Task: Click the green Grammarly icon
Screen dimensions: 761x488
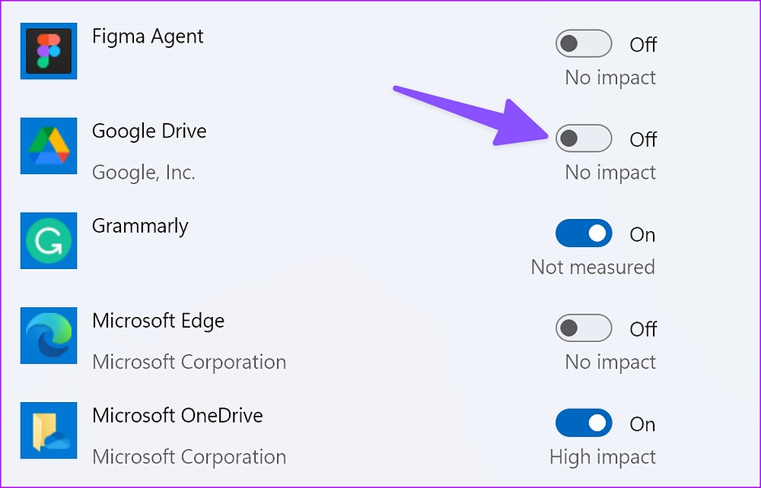Action: 49,240
